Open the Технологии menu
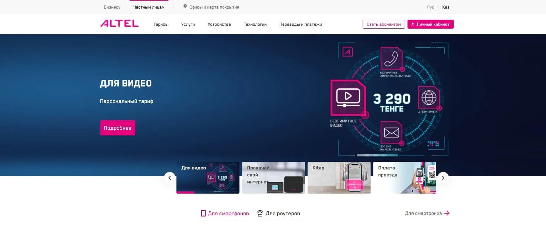Viewport: 546px width, 247px height. (x=255, y=24)
